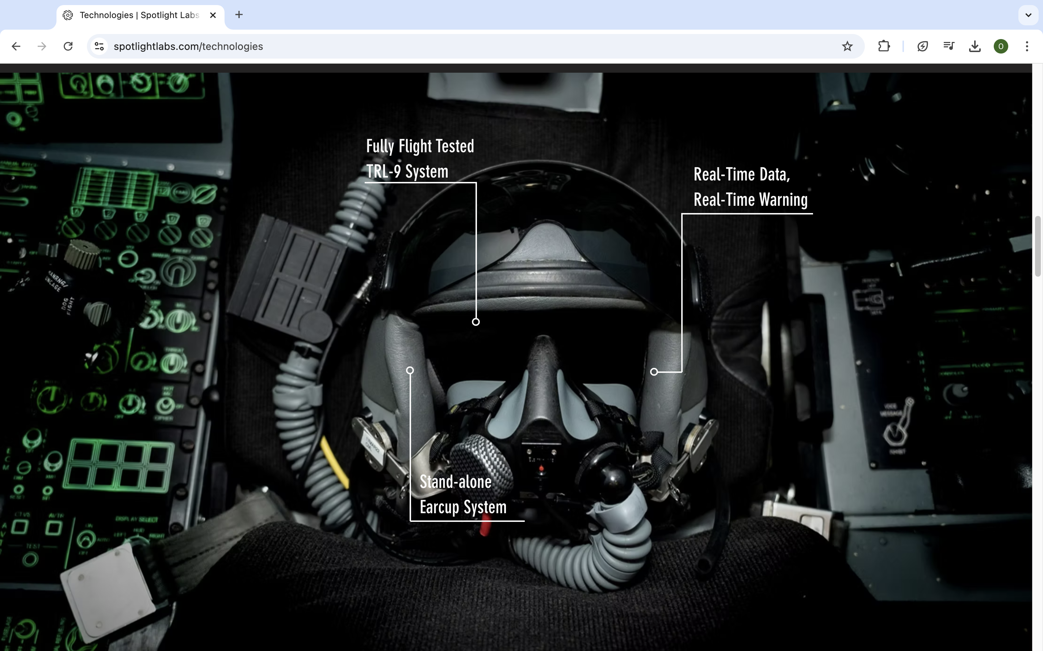
Task: Open site information icon in address bar
Action: tap(99, 46)
